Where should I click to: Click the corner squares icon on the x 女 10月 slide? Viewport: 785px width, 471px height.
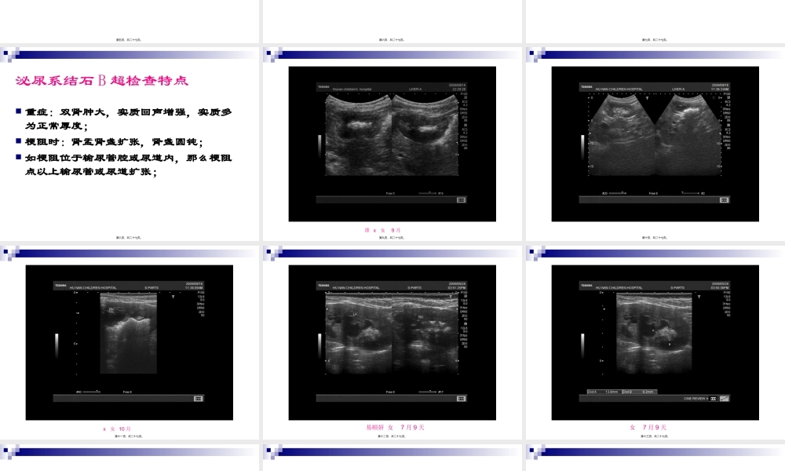pos(8,254)
